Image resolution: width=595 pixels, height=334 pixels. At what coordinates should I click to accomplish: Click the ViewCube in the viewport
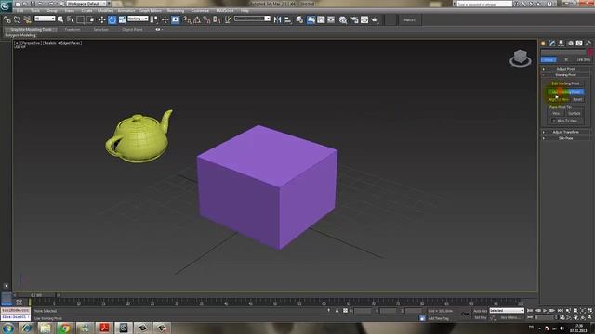(521, 58)
